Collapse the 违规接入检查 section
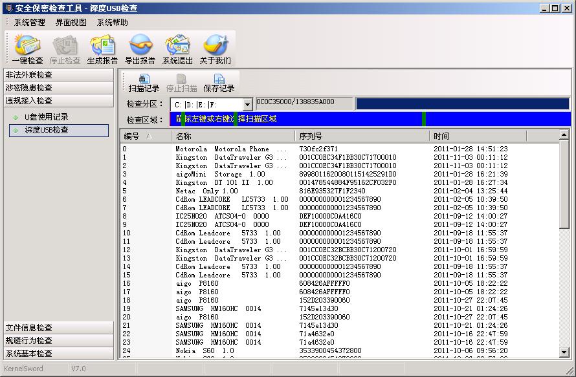This screenshot has height=377, width=576. pyautogui.click(x=59, y=101)
